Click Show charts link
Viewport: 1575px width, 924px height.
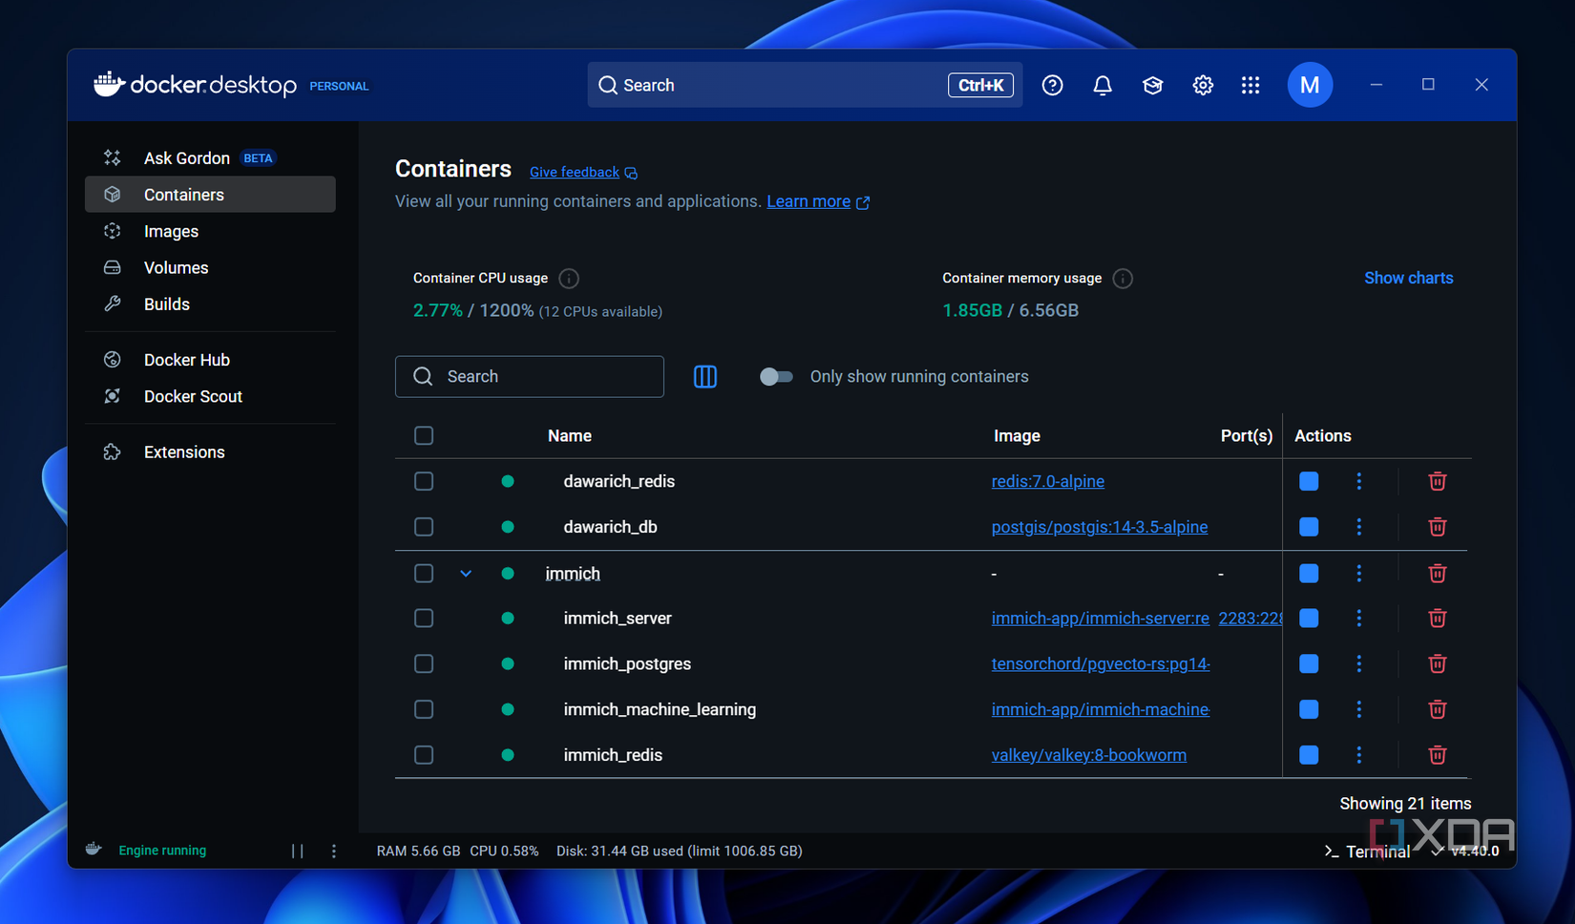point(1408,279)
